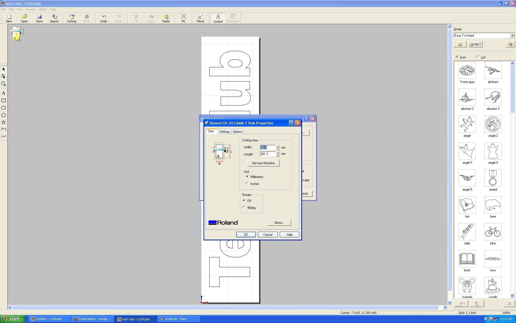Viewport: 516px width, 323px height.
Task: Decrease the Length spinner value
Action: (x=278, y=155)
